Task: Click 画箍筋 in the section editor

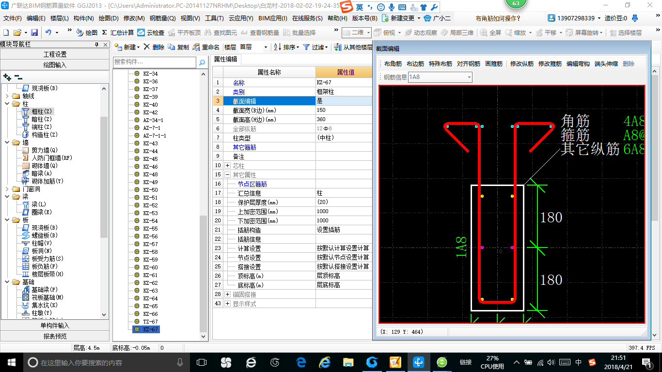Action: point(494,64)
